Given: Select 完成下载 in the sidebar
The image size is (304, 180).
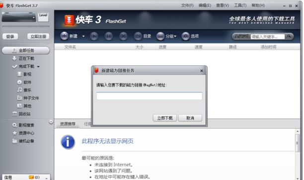Looking at the screenshot, I should coord(26,66).
